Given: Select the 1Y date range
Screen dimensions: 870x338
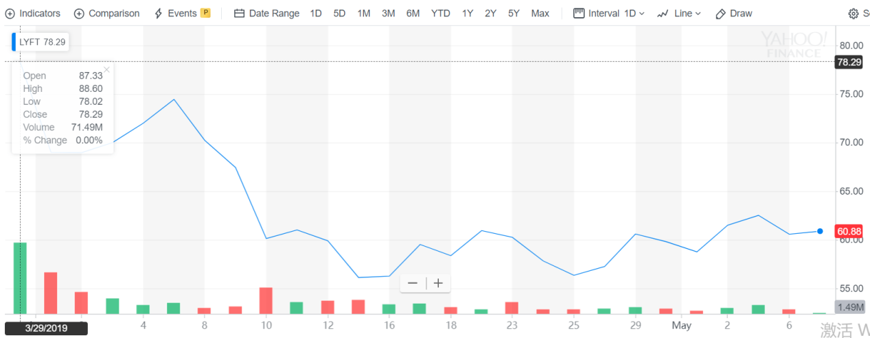Looking at the screenshot, I should click(468, 14).
